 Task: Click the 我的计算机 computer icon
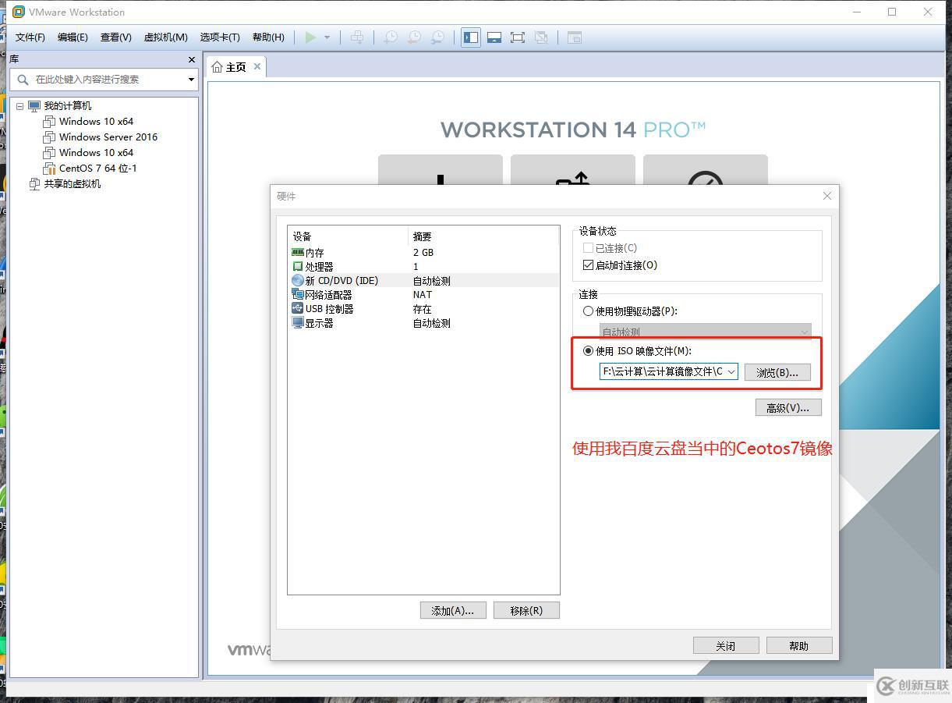[34, 106]
